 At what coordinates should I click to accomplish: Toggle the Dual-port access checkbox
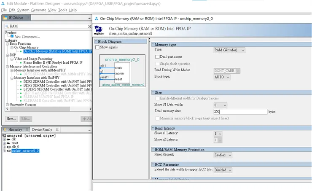(157, 56)
